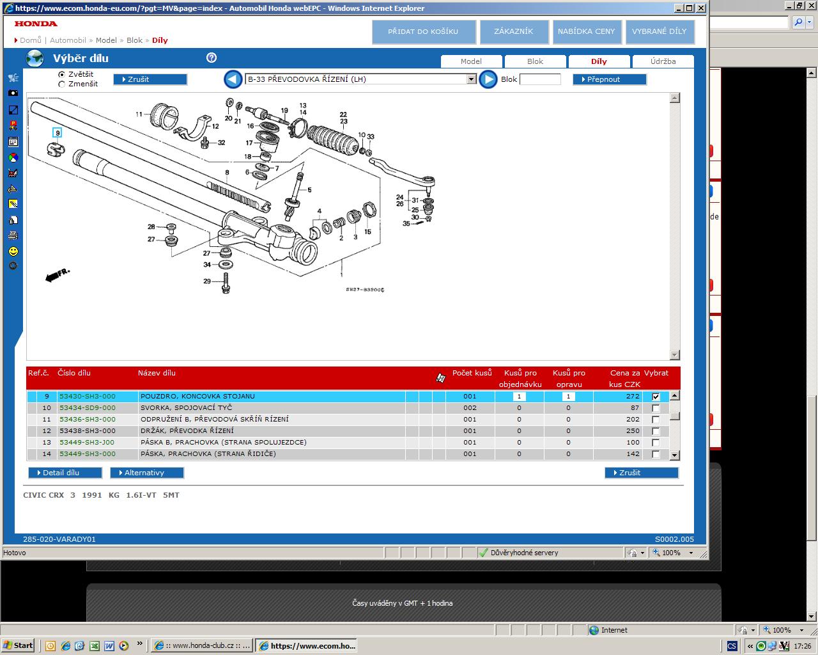Select the Zmenšit radio button
818x655 pixels.
point(62,84)
